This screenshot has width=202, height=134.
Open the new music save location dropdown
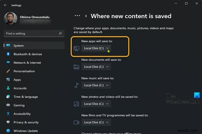click(96, 85)
